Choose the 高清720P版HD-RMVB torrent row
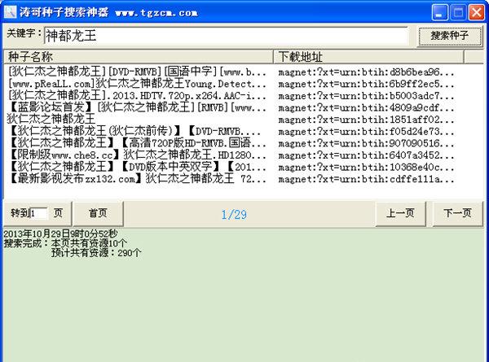The width and height of the screenshot is (489, 362). tap(137, 143)
